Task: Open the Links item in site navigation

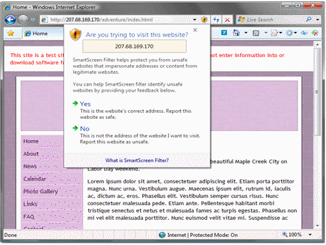Action: pos(31,204)
